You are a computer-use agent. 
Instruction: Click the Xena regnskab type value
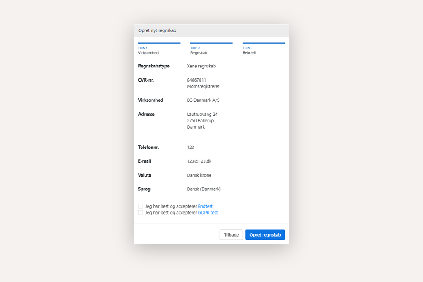(201, 66)
